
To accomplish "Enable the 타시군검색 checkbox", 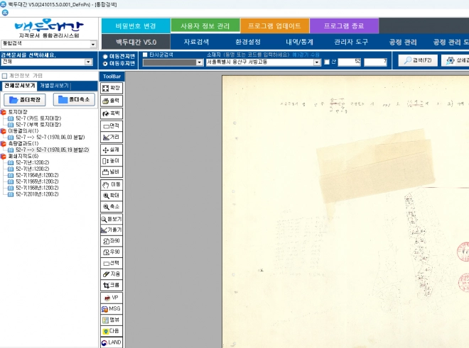I will click(x=146, y=55).
